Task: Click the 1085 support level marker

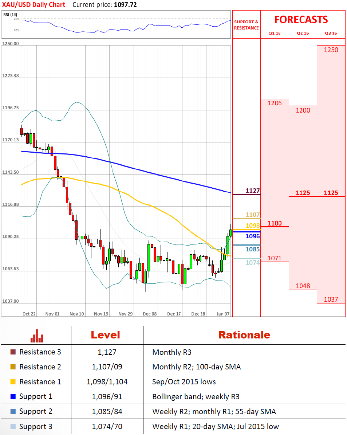Action: click(x=252, y=249)
